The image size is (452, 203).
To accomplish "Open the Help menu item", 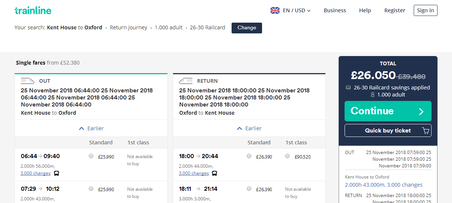I will pyautogui.click(x=365, y=10).
